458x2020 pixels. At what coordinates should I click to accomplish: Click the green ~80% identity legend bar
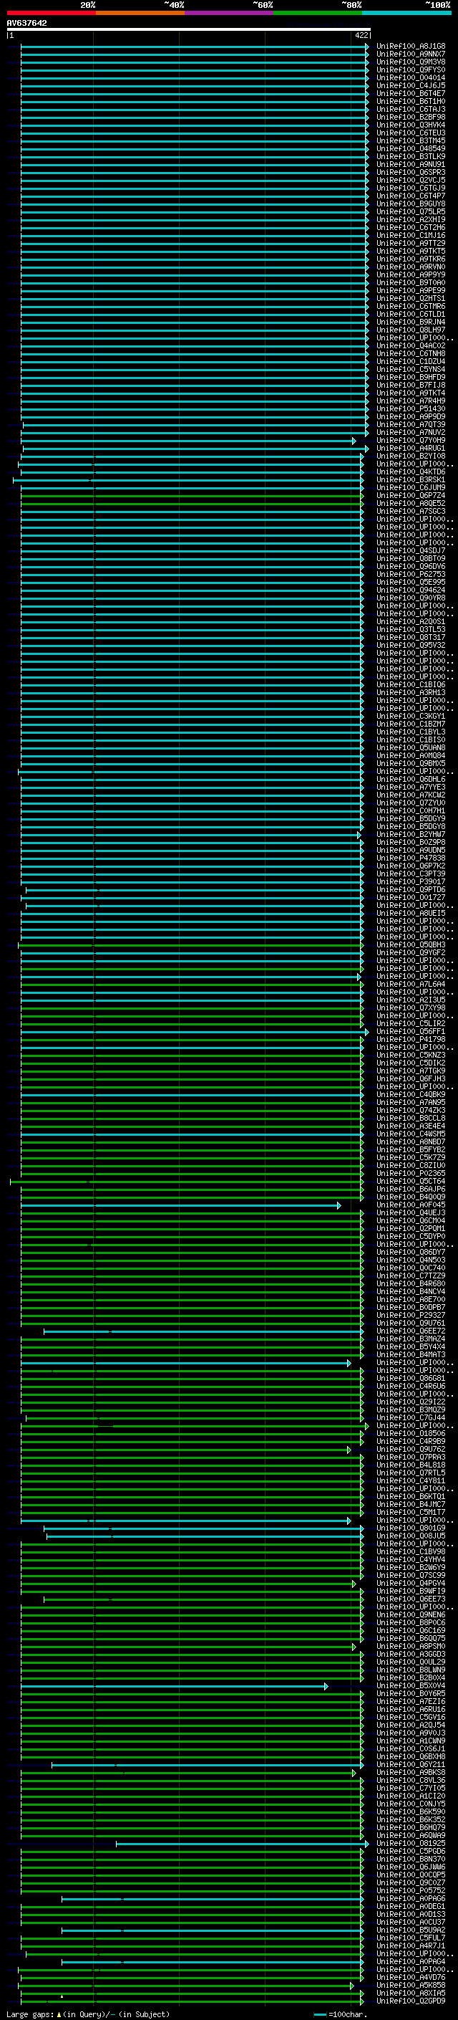(318, 14)
